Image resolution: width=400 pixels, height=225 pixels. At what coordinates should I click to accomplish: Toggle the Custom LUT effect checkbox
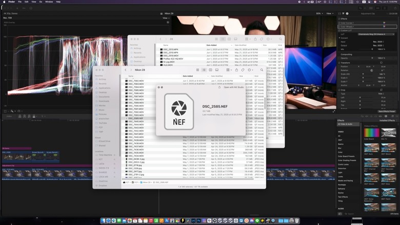(339, 30)
